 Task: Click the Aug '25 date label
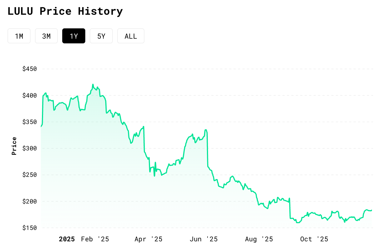click(x=259, y=239)
